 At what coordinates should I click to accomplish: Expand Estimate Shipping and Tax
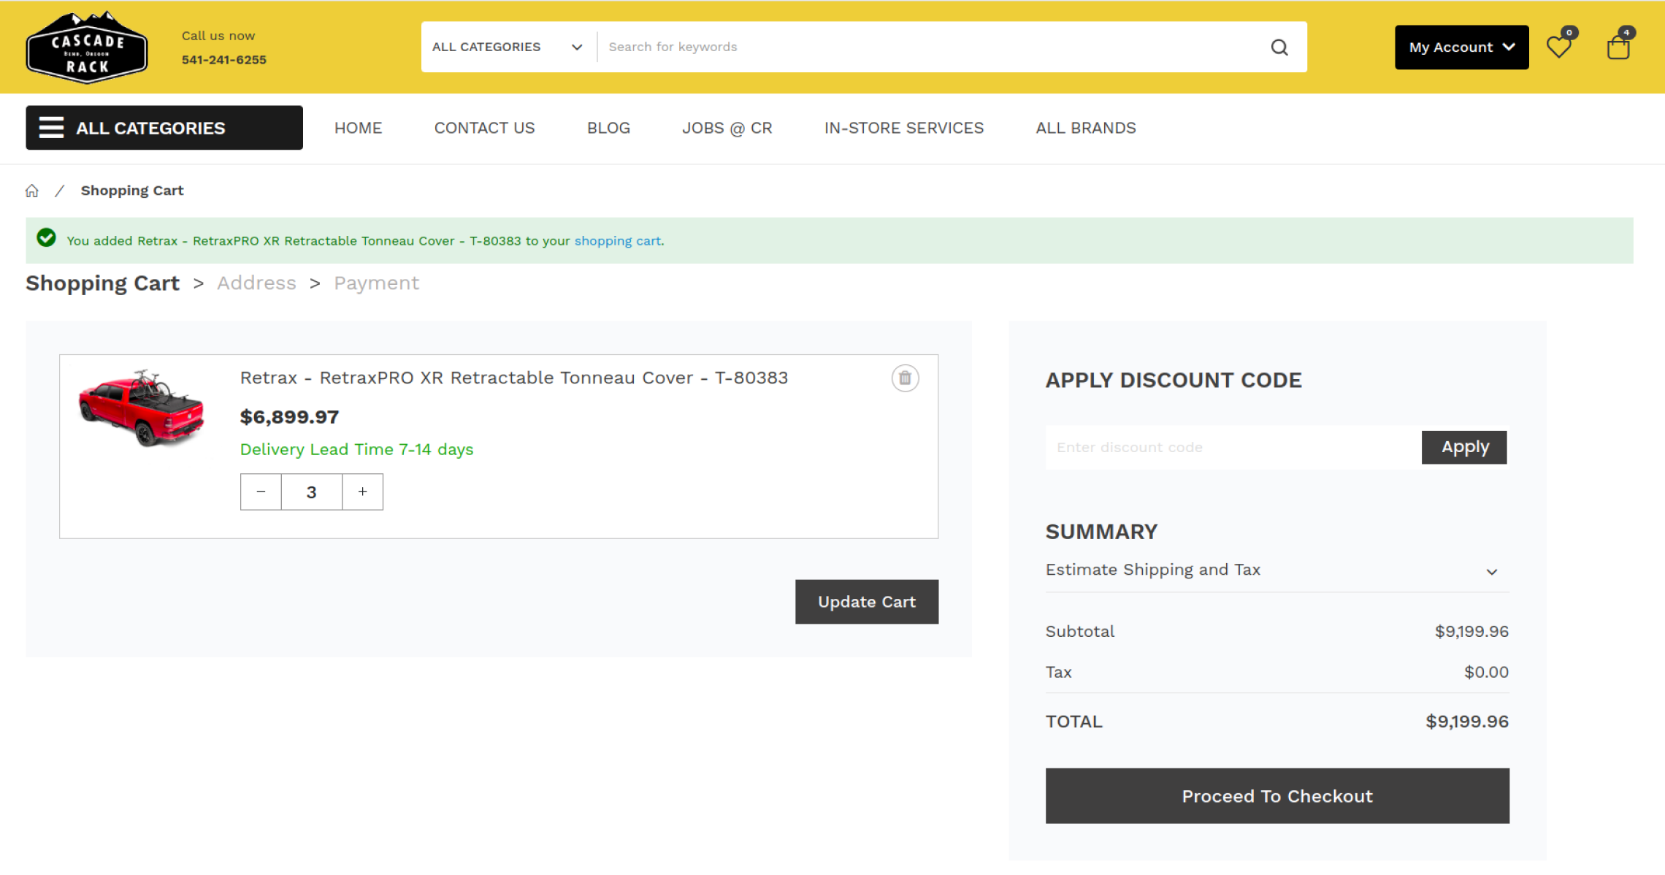1276,570
